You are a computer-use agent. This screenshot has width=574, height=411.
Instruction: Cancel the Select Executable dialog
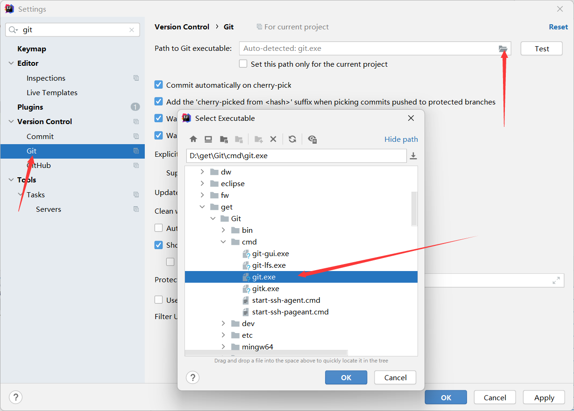395,377
